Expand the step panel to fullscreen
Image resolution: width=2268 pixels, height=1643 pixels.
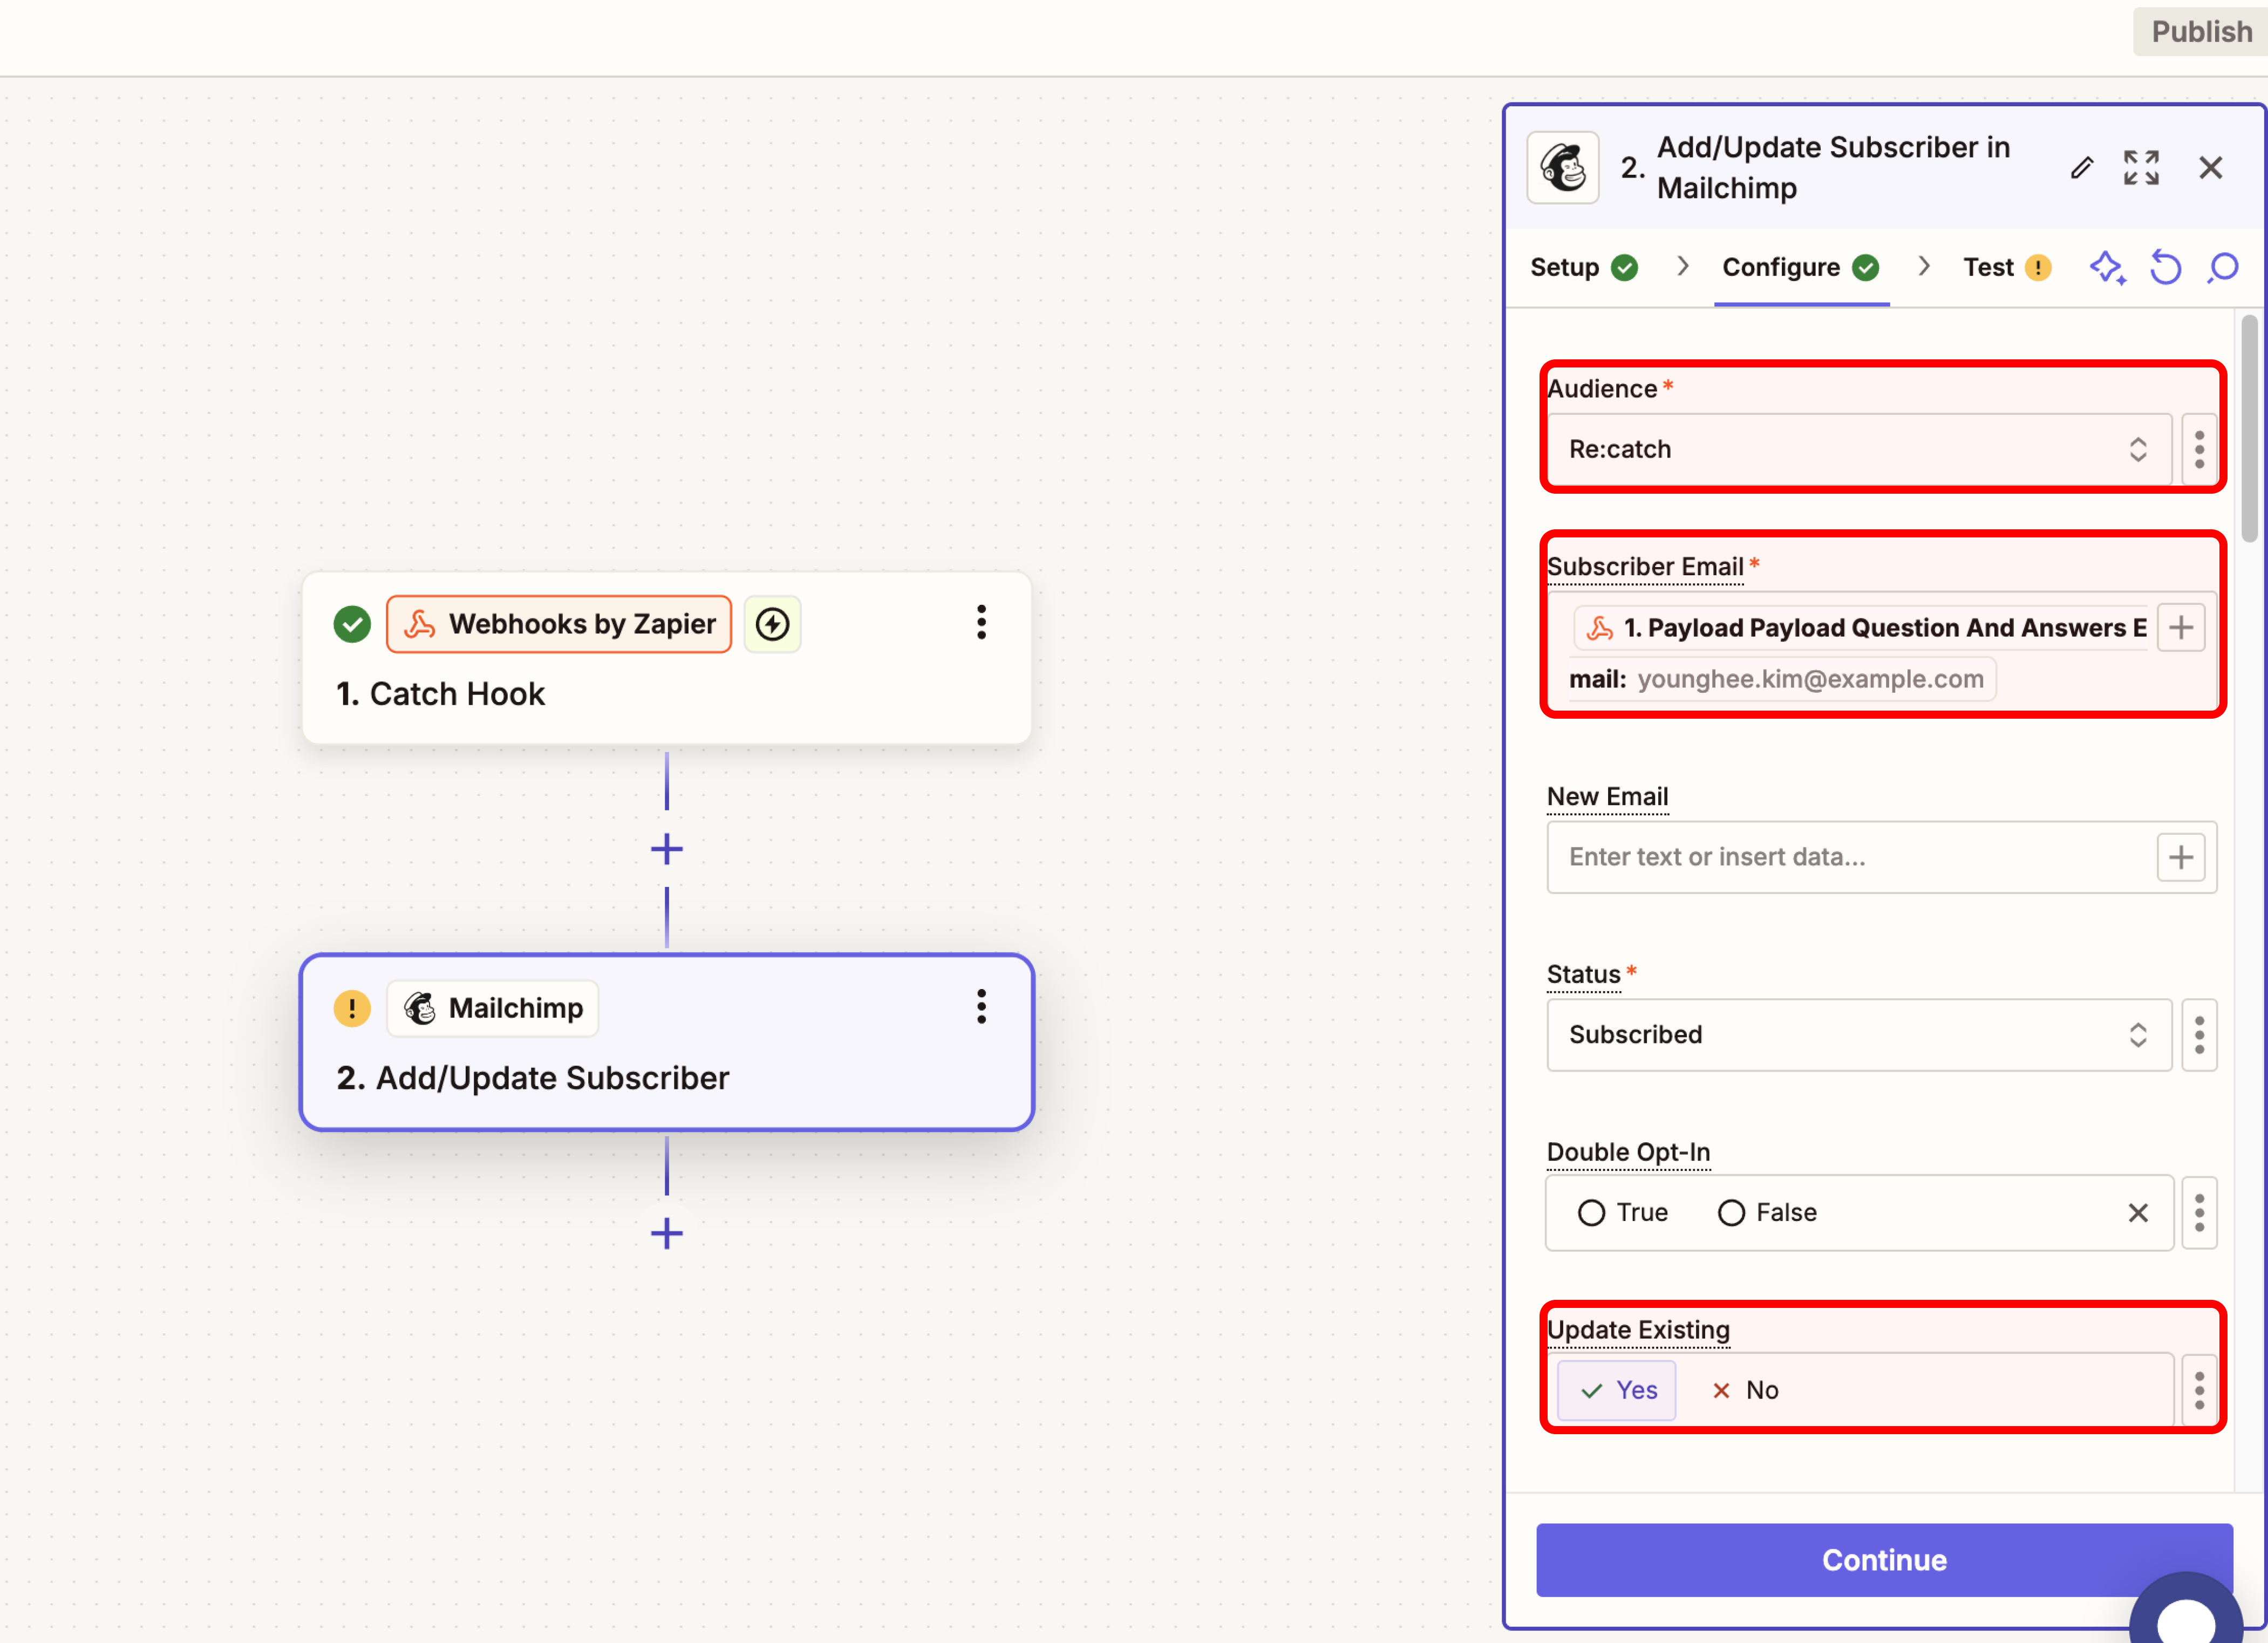[2141, 168]
